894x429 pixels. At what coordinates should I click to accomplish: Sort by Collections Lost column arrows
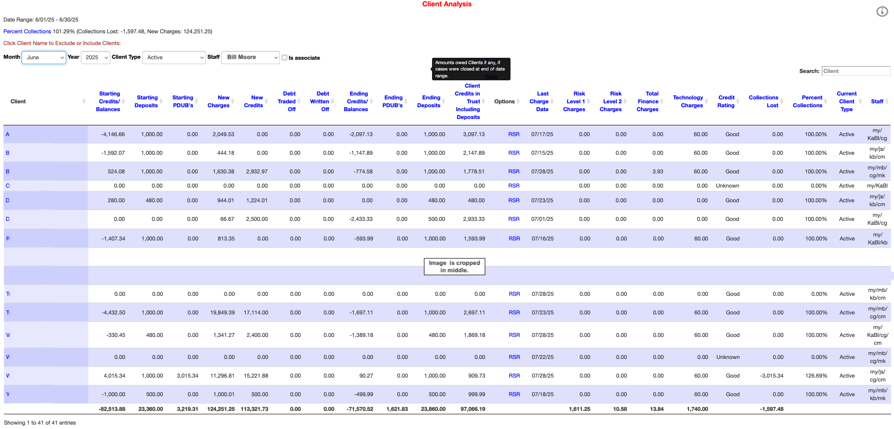pyautogui.click(x=782, y=101)
